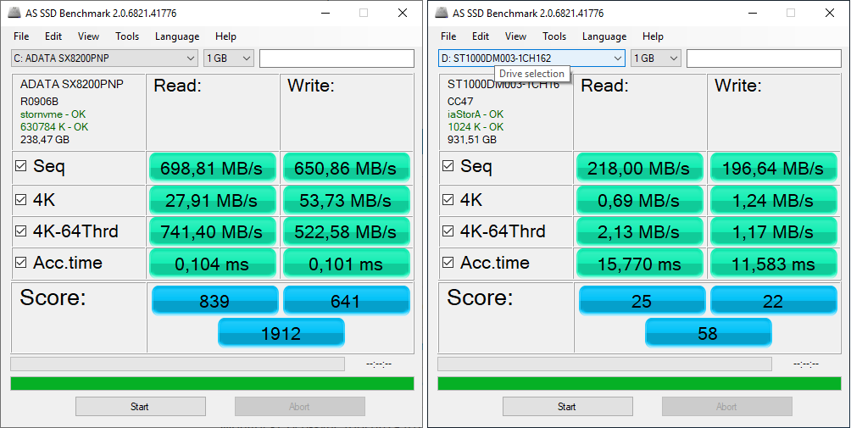Click the 698,81 MB/s Seq read result
Image resolution: width=851 pixels, height=428 pixels.
(x=212, y=168)
